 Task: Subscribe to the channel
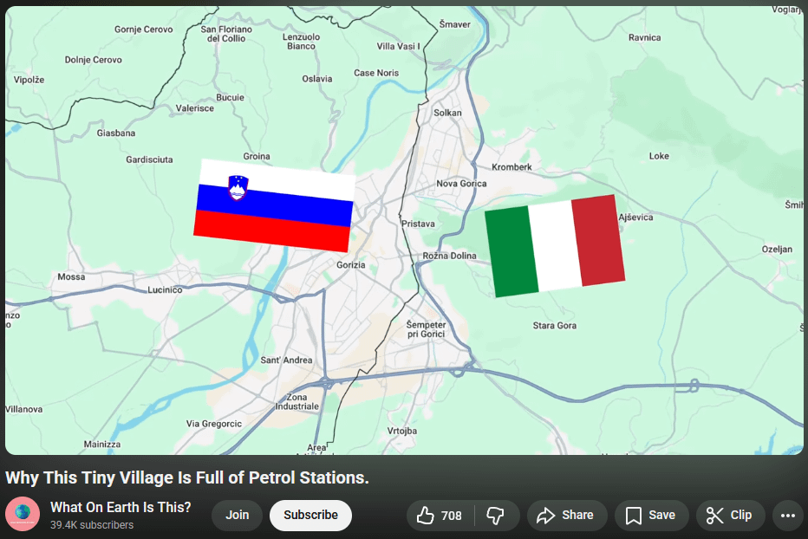click(310, 516)
